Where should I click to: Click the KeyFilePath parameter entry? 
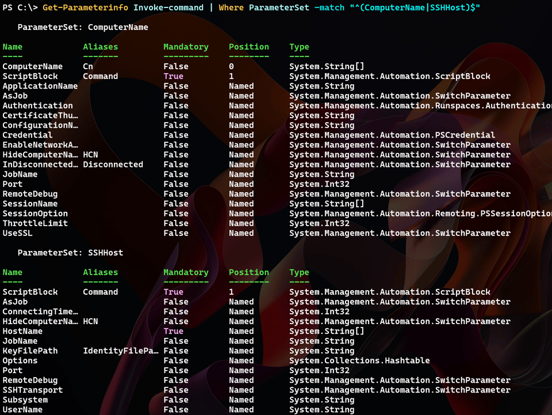coord(28,351)
